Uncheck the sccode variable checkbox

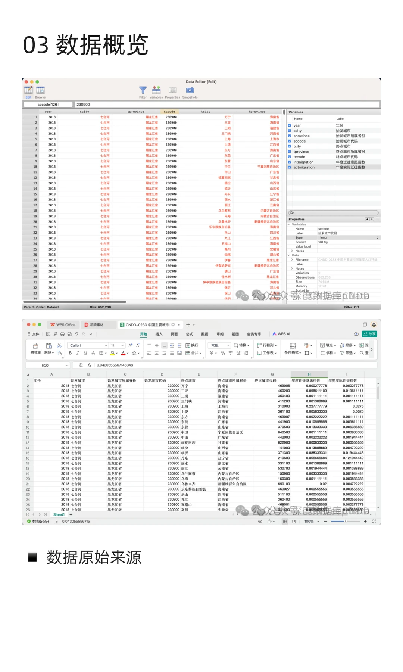click(x=290, y=141)
